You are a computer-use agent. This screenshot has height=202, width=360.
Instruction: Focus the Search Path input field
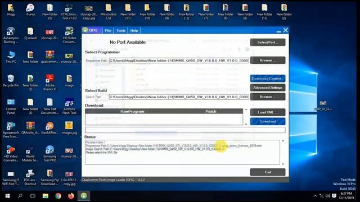click(x=179, y=97)
